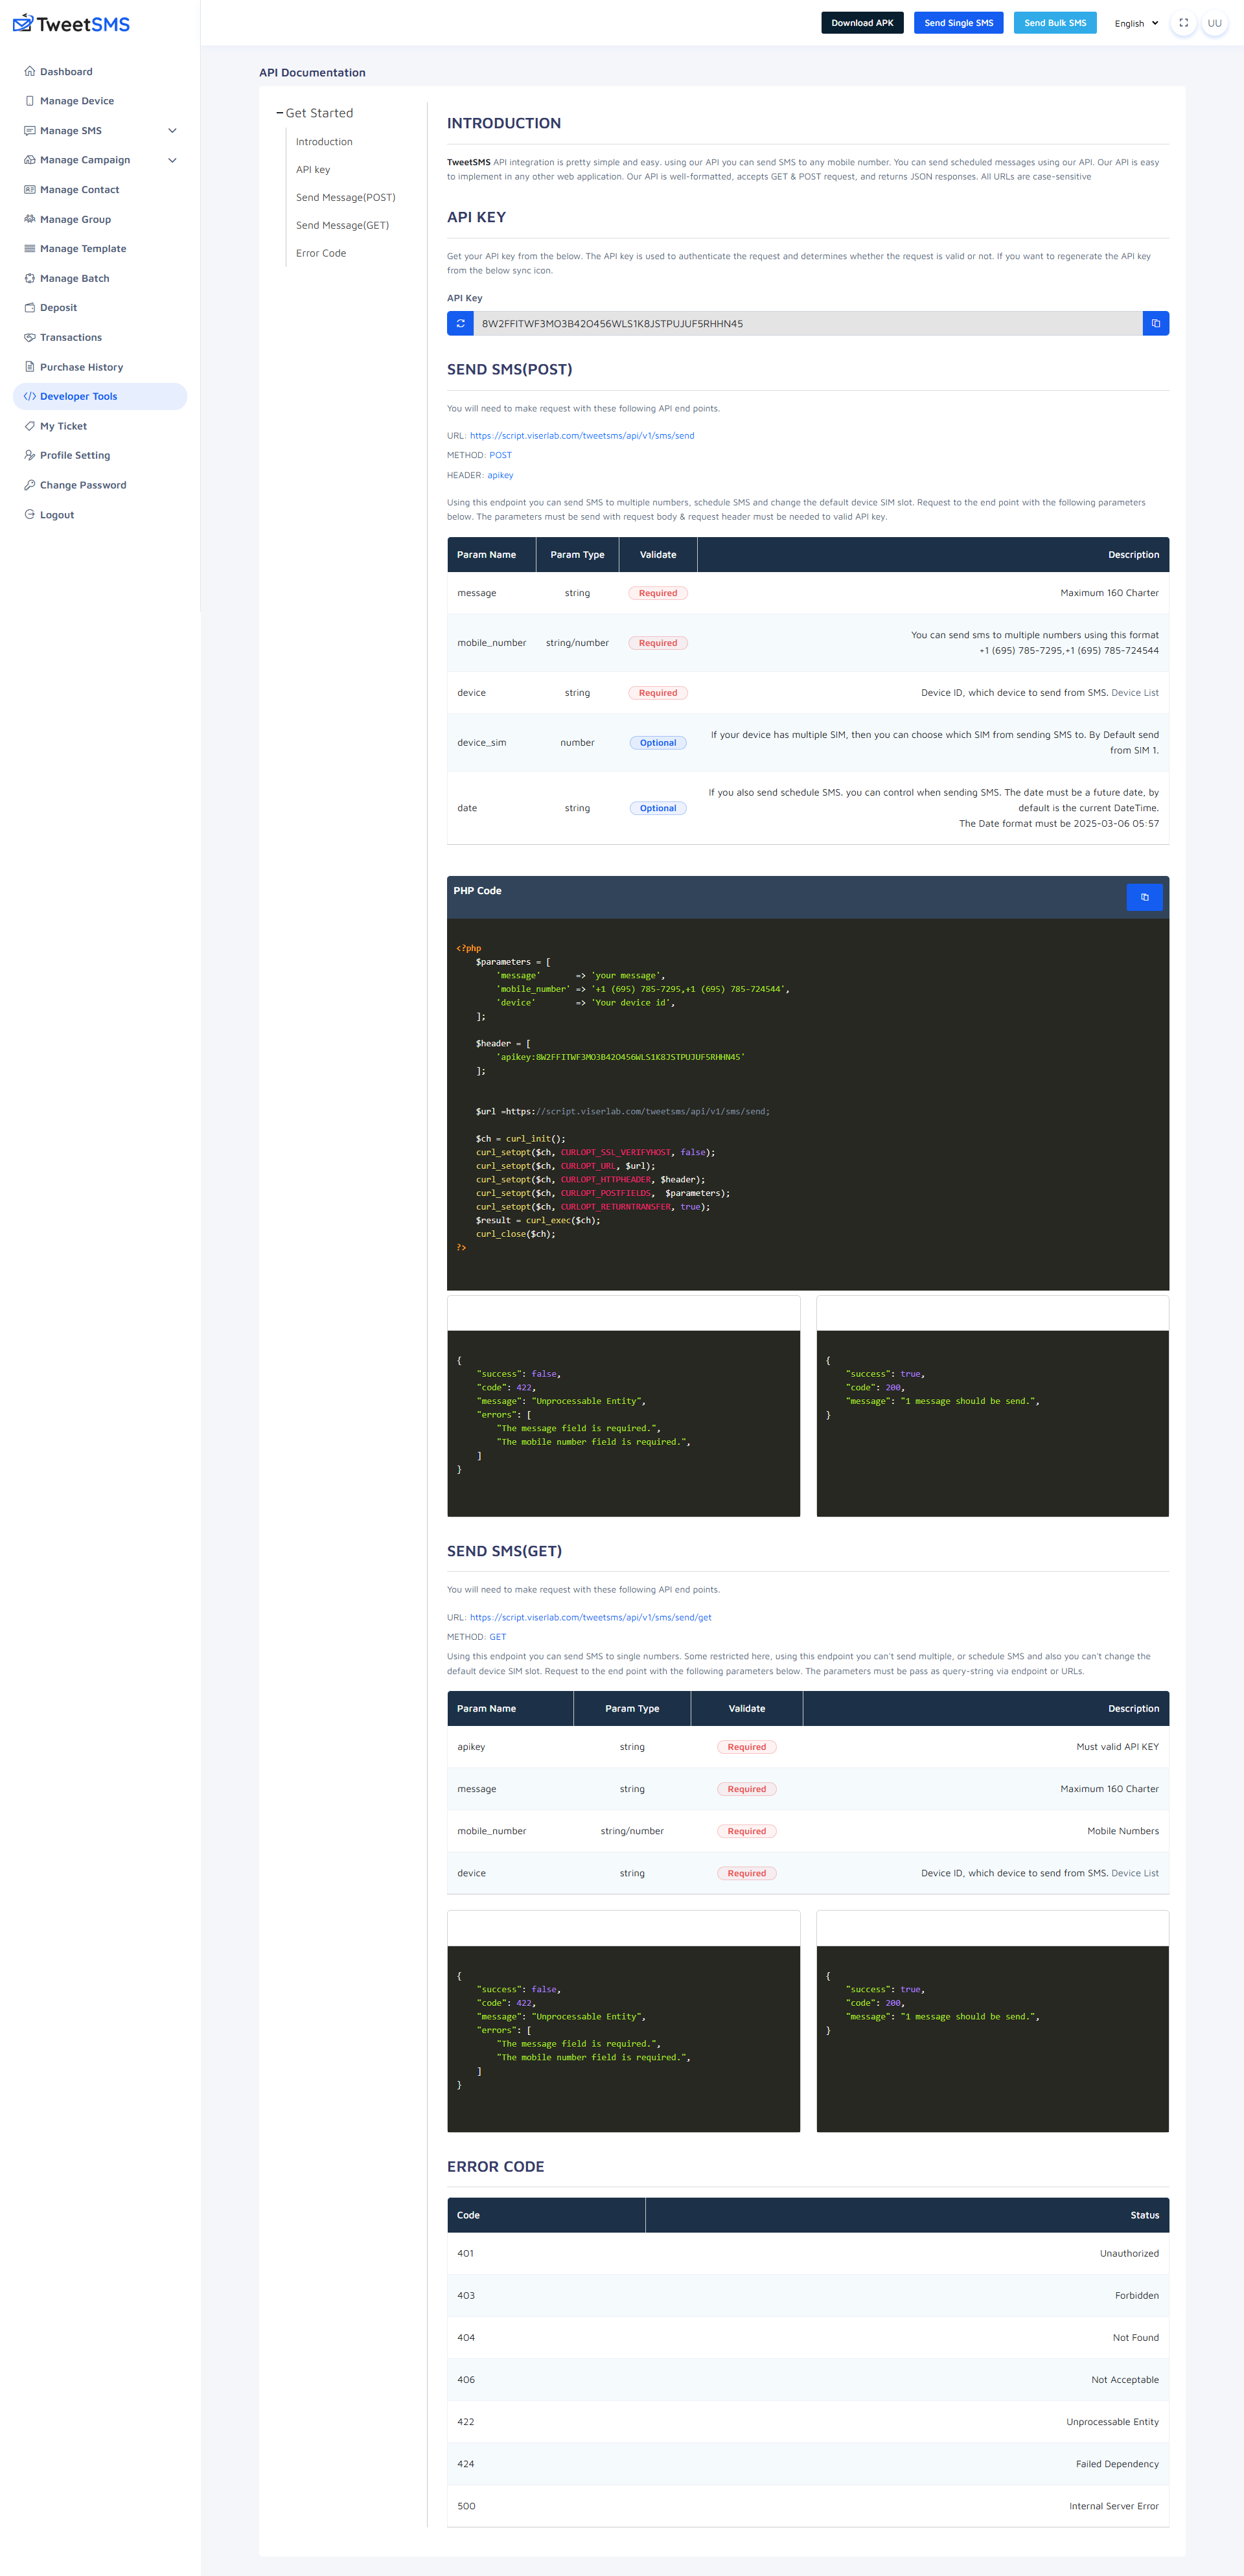The height and width of the screenshot is (2576, 1244).
Task: Open the Device List link in POST table
Action: tap(1134, 693)
